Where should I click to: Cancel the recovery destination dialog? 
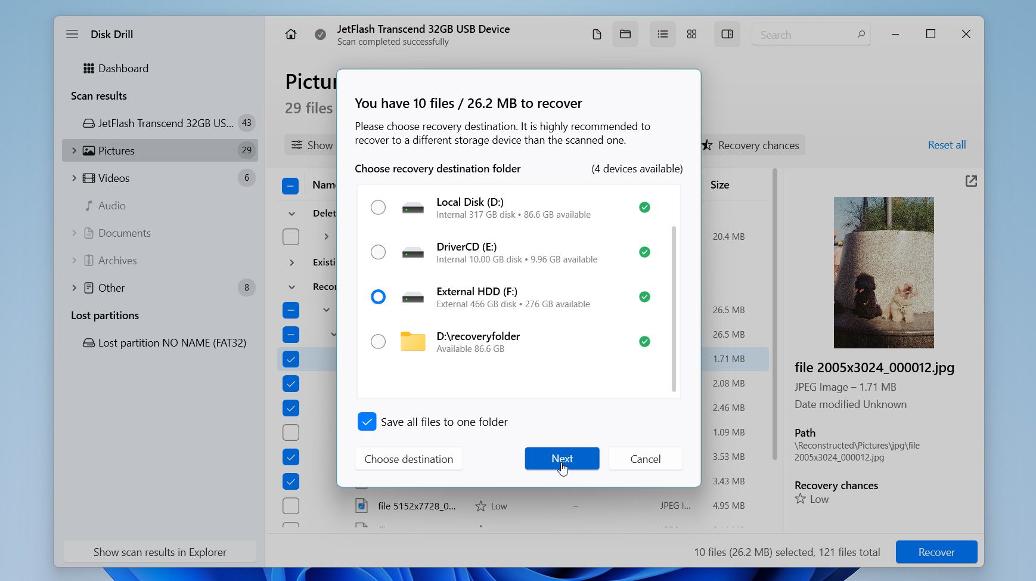(646, 459)
